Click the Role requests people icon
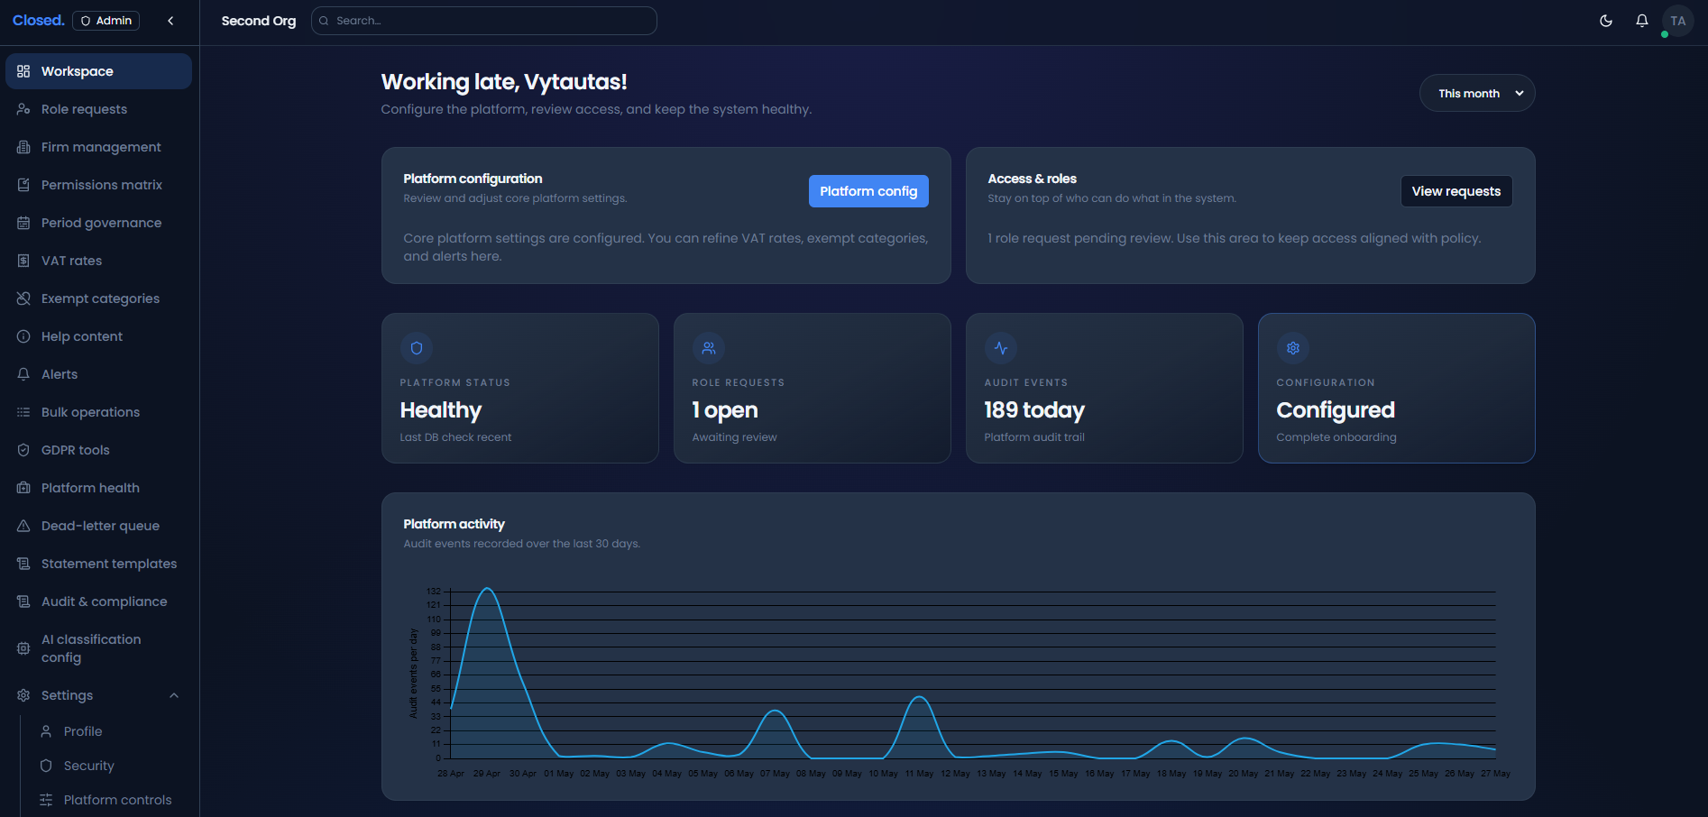The height and width of the screenshot is (817, 1708). point(23,109)
